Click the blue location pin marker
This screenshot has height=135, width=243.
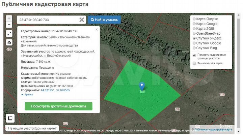click(x=142, y=86)
